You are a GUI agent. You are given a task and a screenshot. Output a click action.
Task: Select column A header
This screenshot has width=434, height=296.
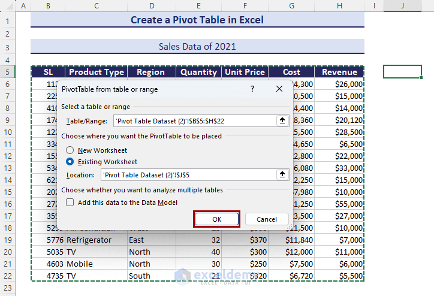click(23, 6)
